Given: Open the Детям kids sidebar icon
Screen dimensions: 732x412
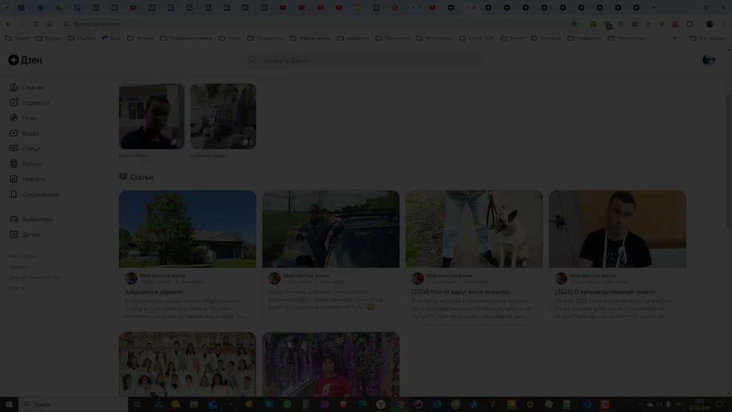Looking at the screenshot, I should (x=14, y=235).
